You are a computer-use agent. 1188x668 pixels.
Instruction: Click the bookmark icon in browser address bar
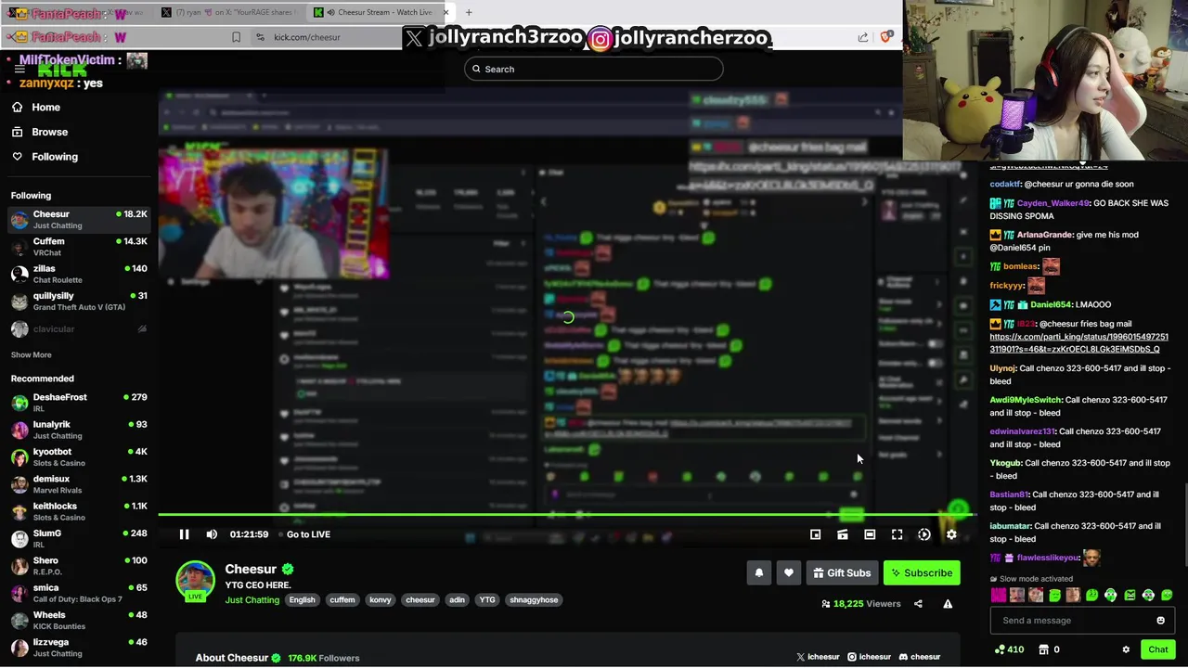pyautogui.click(x=236, y=37)
